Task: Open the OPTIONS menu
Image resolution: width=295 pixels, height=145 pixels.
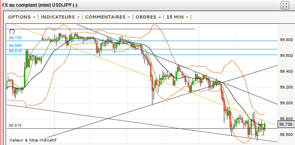Action: click(22, 17)
